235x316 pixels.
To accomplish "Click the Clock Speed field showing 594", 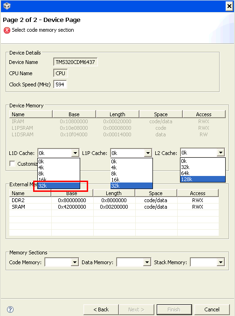I will [x=60, y=84].
